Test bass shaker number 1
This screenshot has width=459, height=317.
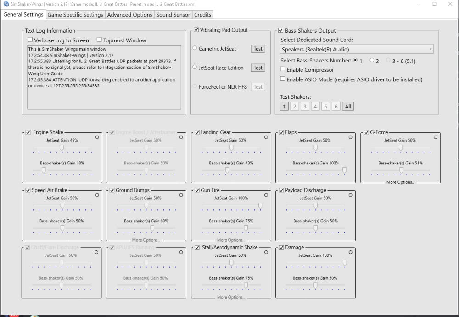coord(284,106)
